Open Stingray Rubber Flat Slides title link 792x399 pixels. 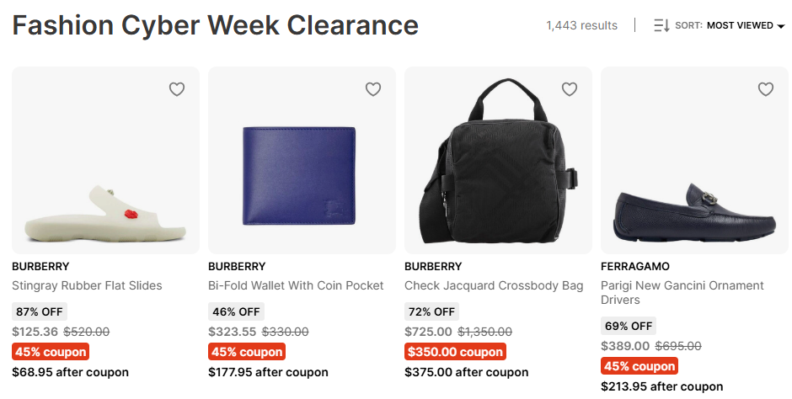click(87, 285)
